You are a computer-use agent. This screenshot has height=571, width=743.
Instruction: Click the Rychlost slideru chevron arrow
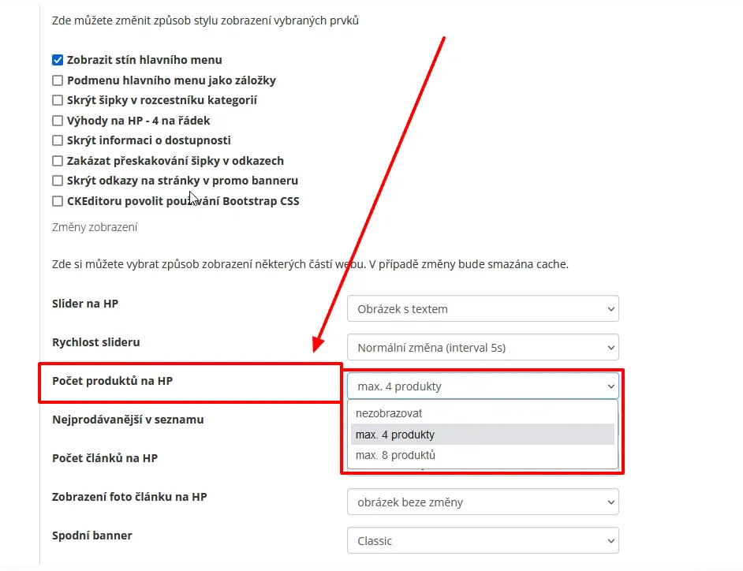(610, 348)
